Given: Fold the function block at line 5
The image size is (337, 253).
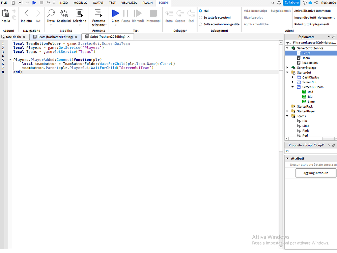Looking at the screenshot, I should pyautogui.click(x=10, y=60).
